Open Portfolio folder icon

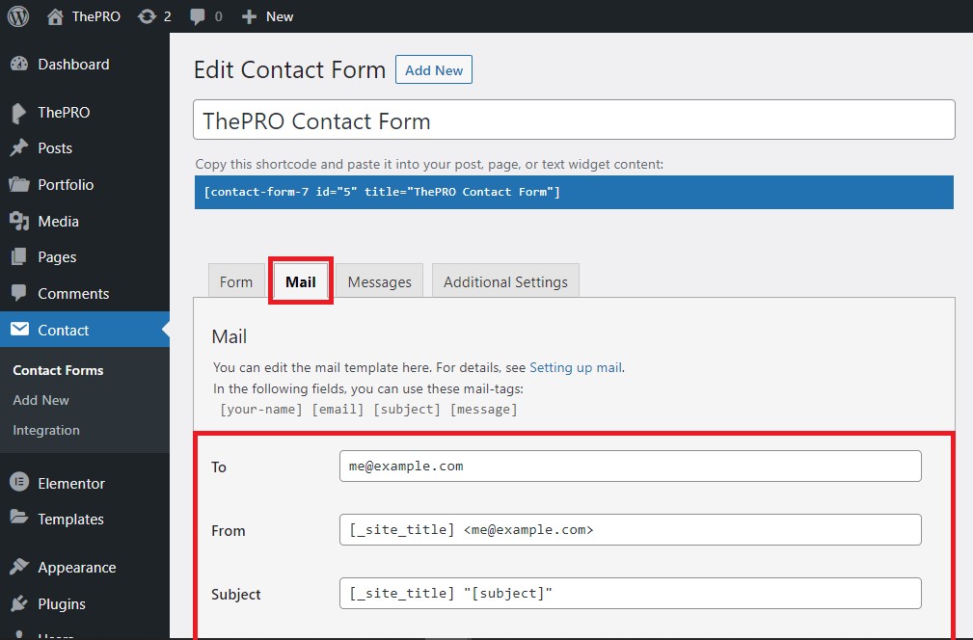[19, 184]
